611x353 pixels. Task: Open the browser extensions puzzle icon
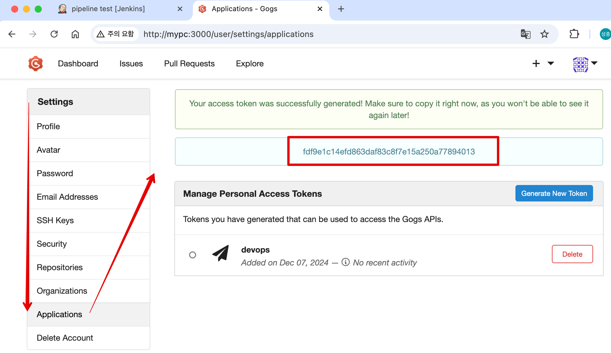574,34
